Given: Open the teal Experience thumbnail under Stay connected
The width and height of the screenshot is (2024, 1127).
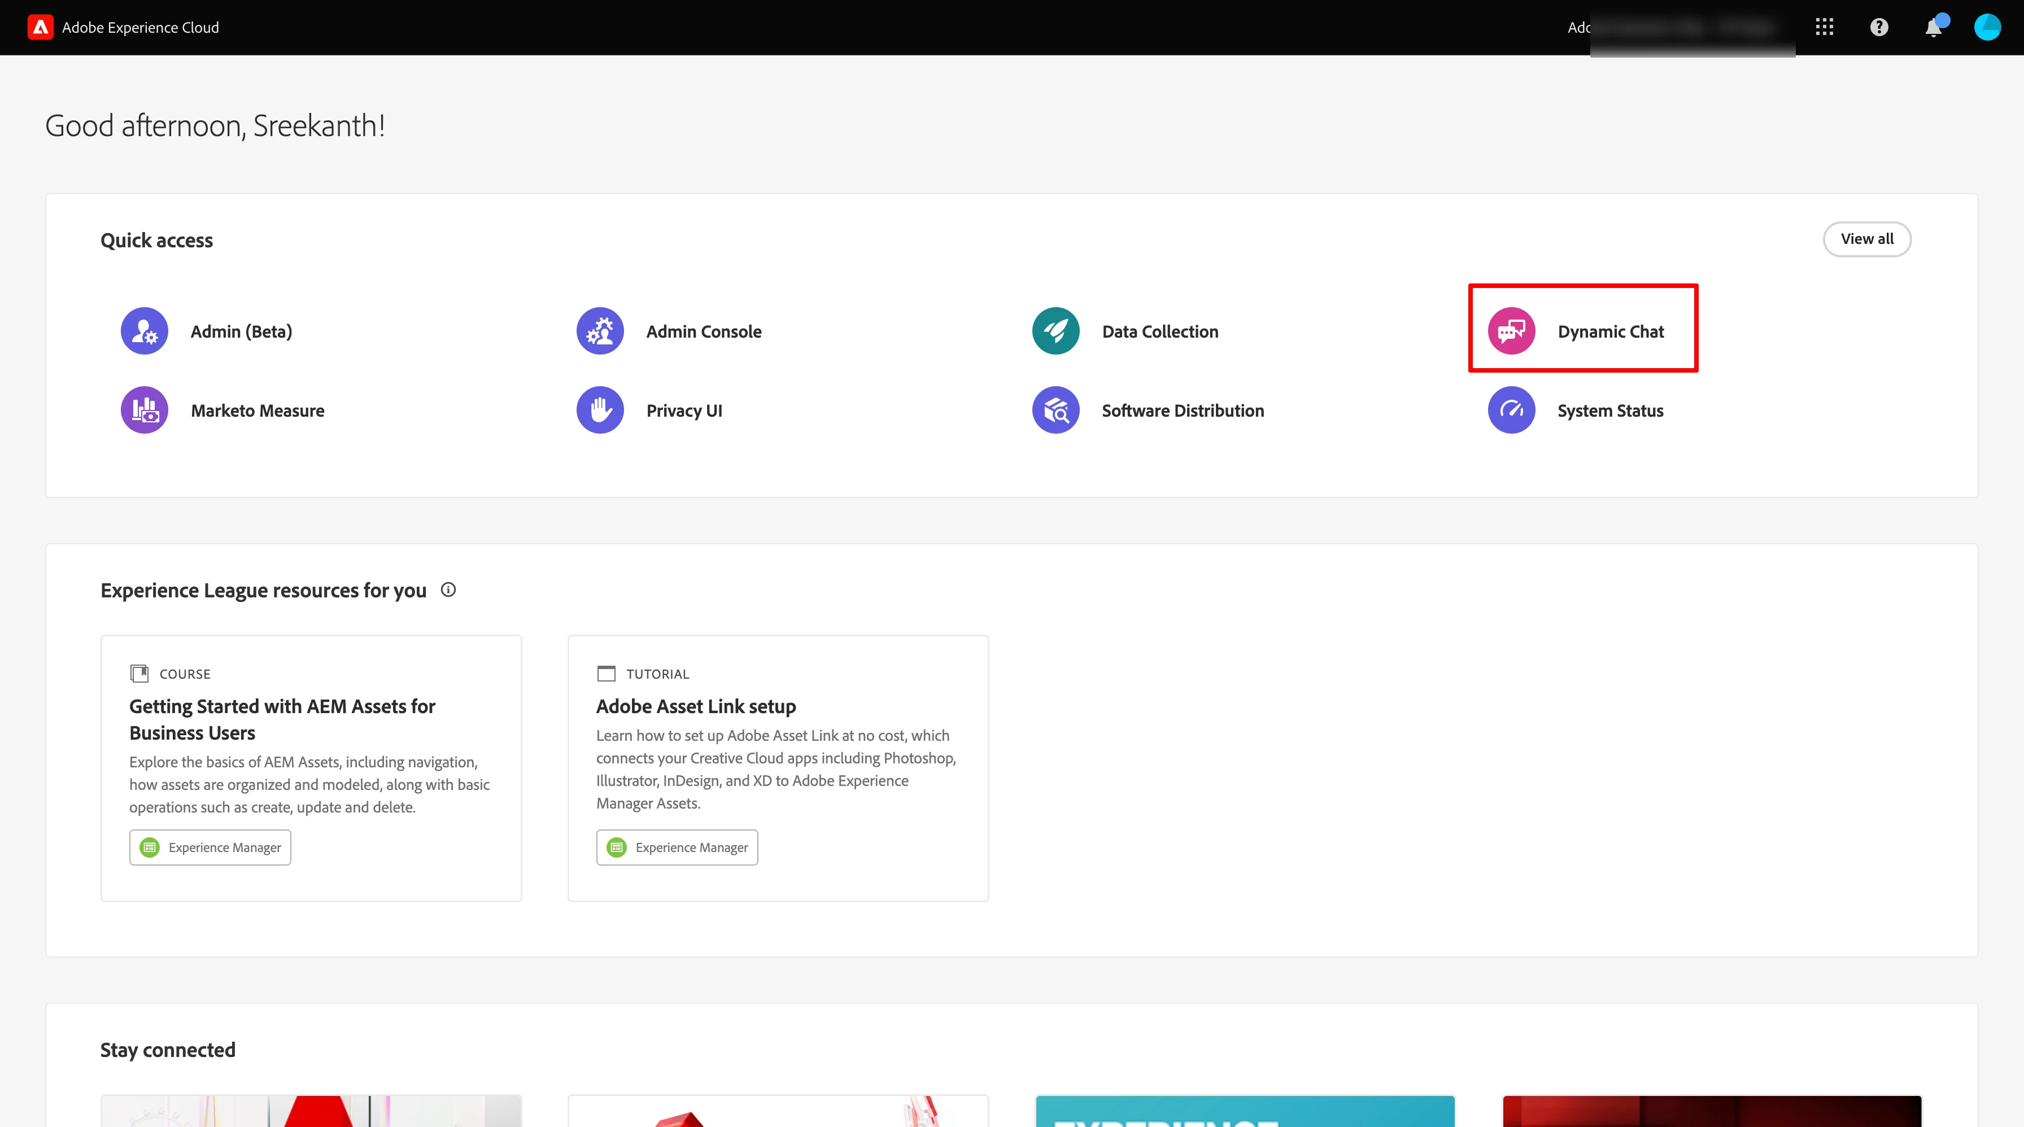Looking at the screenshot, I should 1245,1111.
